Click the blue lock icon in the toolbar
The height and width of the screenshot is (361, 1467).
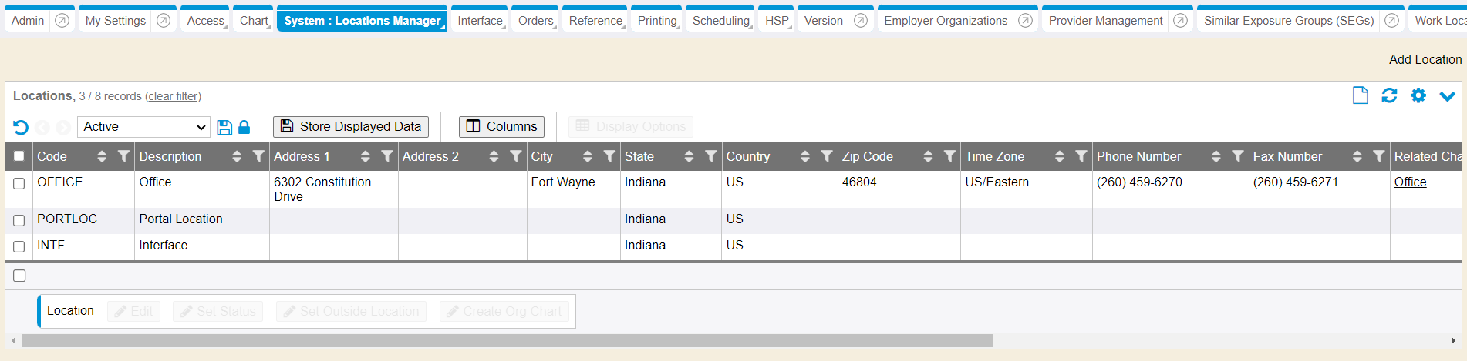pos(244,127)
